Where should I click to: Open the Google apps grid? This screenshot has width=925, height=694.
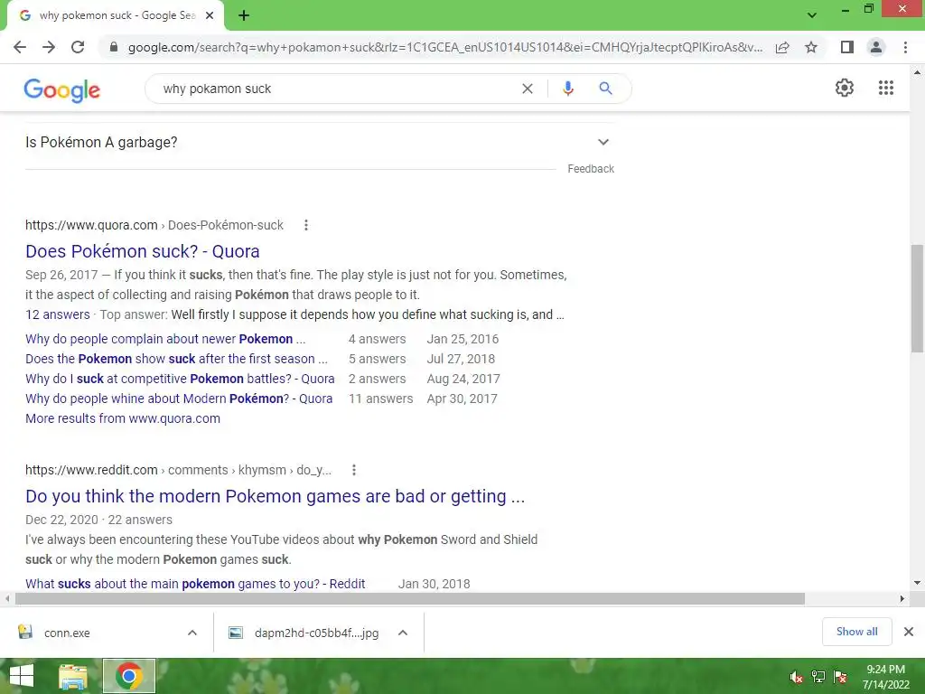click(x=886, y=88)
